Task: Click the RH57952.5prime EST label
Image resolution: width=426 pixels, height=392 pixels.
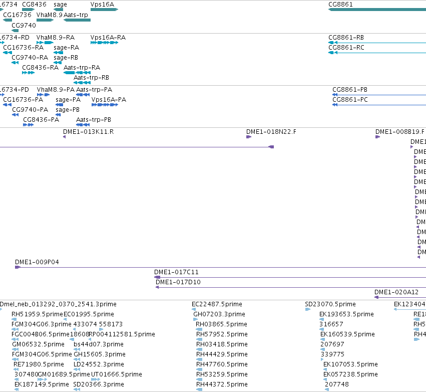Action: click(x=222, y=334)
